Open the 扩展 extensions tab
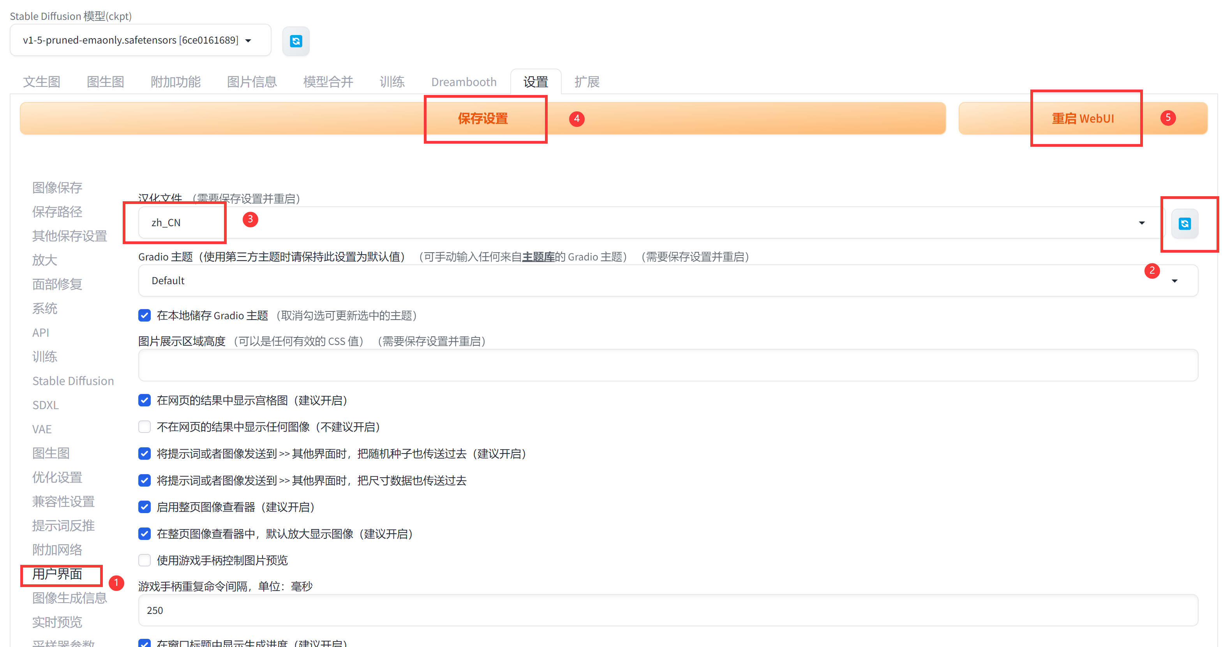1222x647 pixels. tap(586, 82)
